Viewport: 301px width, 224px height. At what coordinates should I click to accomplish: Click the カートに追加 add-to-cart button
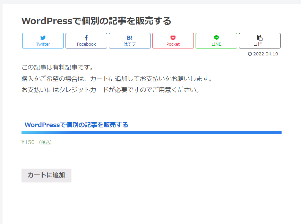46,175
